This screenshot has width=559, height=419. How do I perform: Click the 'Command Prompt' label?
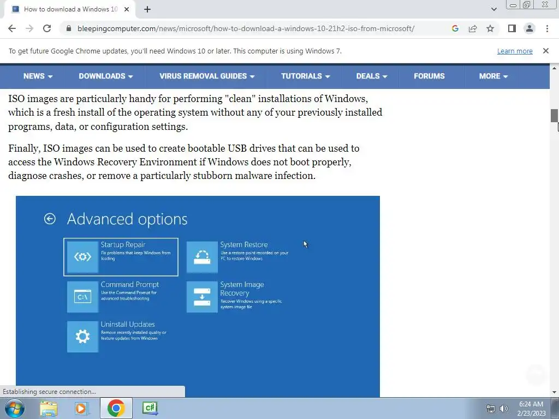[x=130, y=285]
